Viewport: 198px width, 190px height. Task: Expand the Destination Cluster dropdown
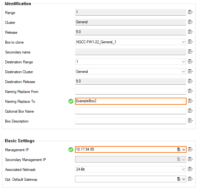183,72
